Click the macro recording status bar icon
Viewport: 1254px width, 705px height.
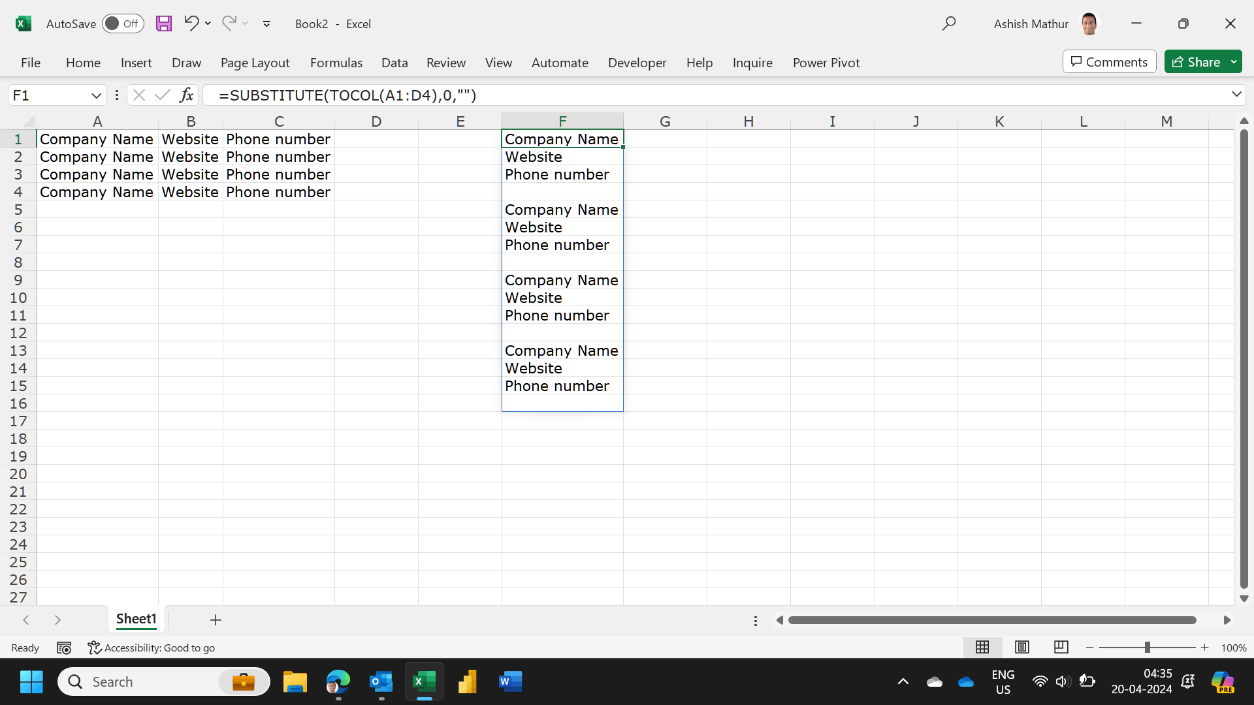point(64,648)
